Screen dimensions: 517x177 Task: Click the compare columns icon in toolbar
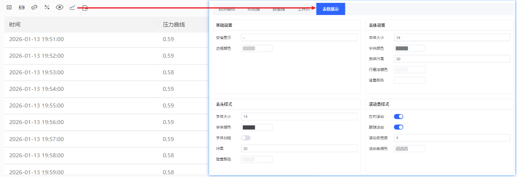pyautogui.click(x=22, y=7)
